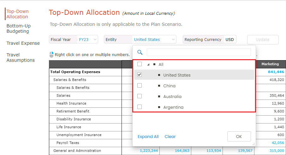Click the Expand All link

(x=148, y=137)
